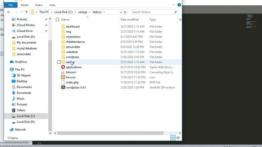Sort by Type column header
The width and height of the screenshot is (262, 147).
[x=153, y=20]
